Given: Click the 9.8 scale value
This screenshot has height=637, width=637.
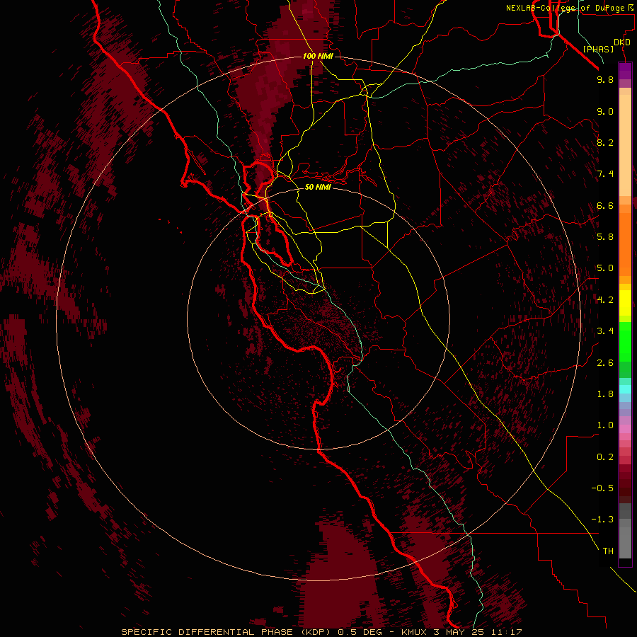Looking at the screenshot, I should (x=605, y=79).
